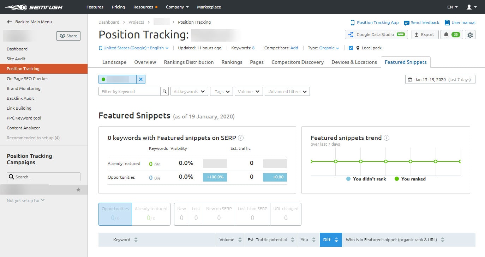Open the Volume filter dropdown
Image resolution: width=485 pixels, height=257 pixels.
[249, 91]
